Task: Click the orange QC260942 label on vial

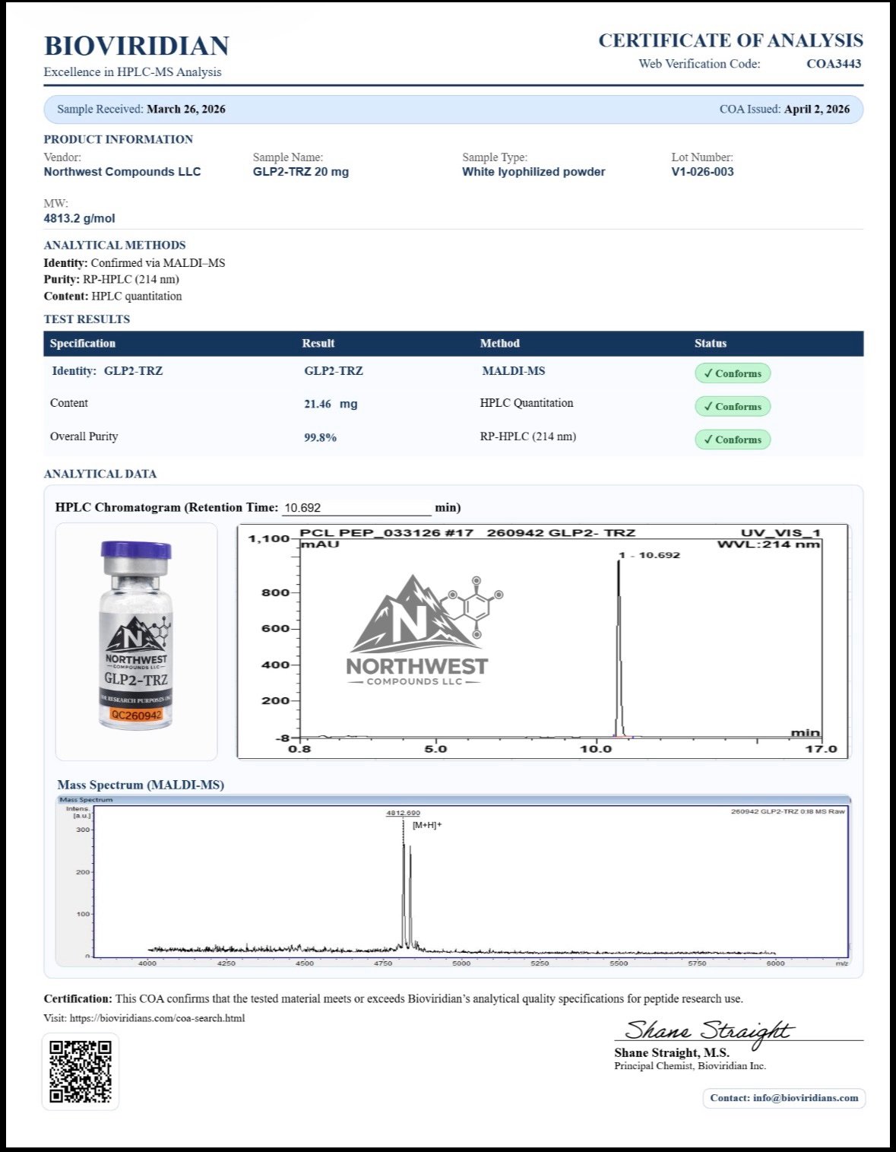Action: click(x=136, y=715)
